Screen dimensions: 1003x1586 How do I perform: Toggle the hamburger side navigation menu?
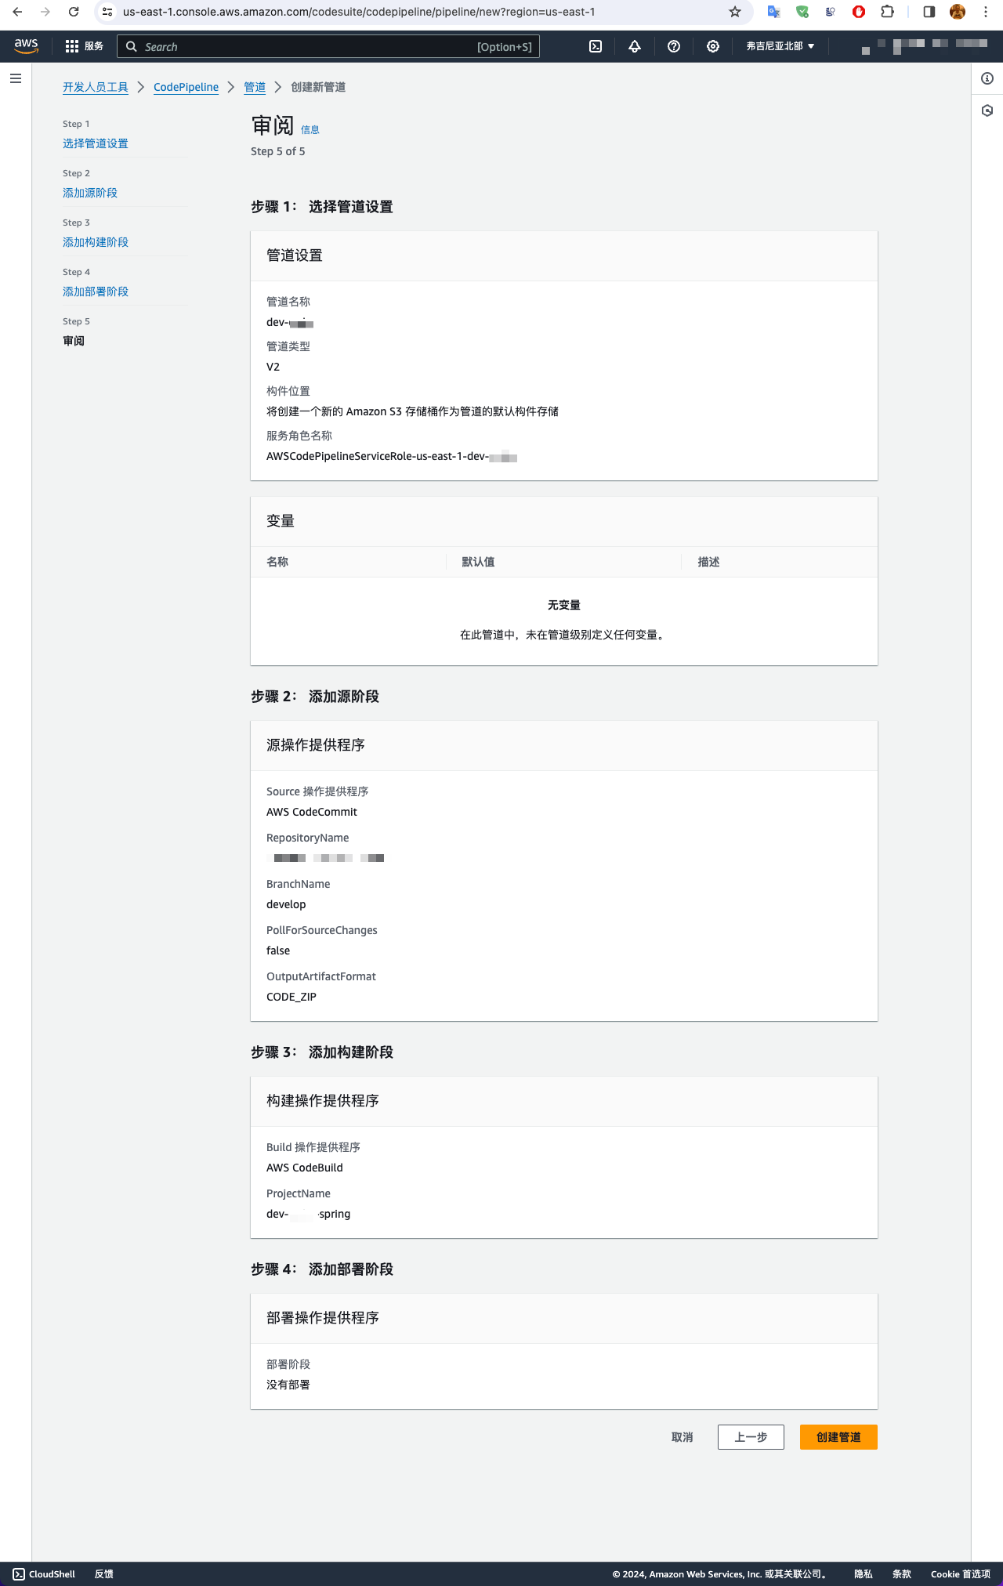[16, 78]
